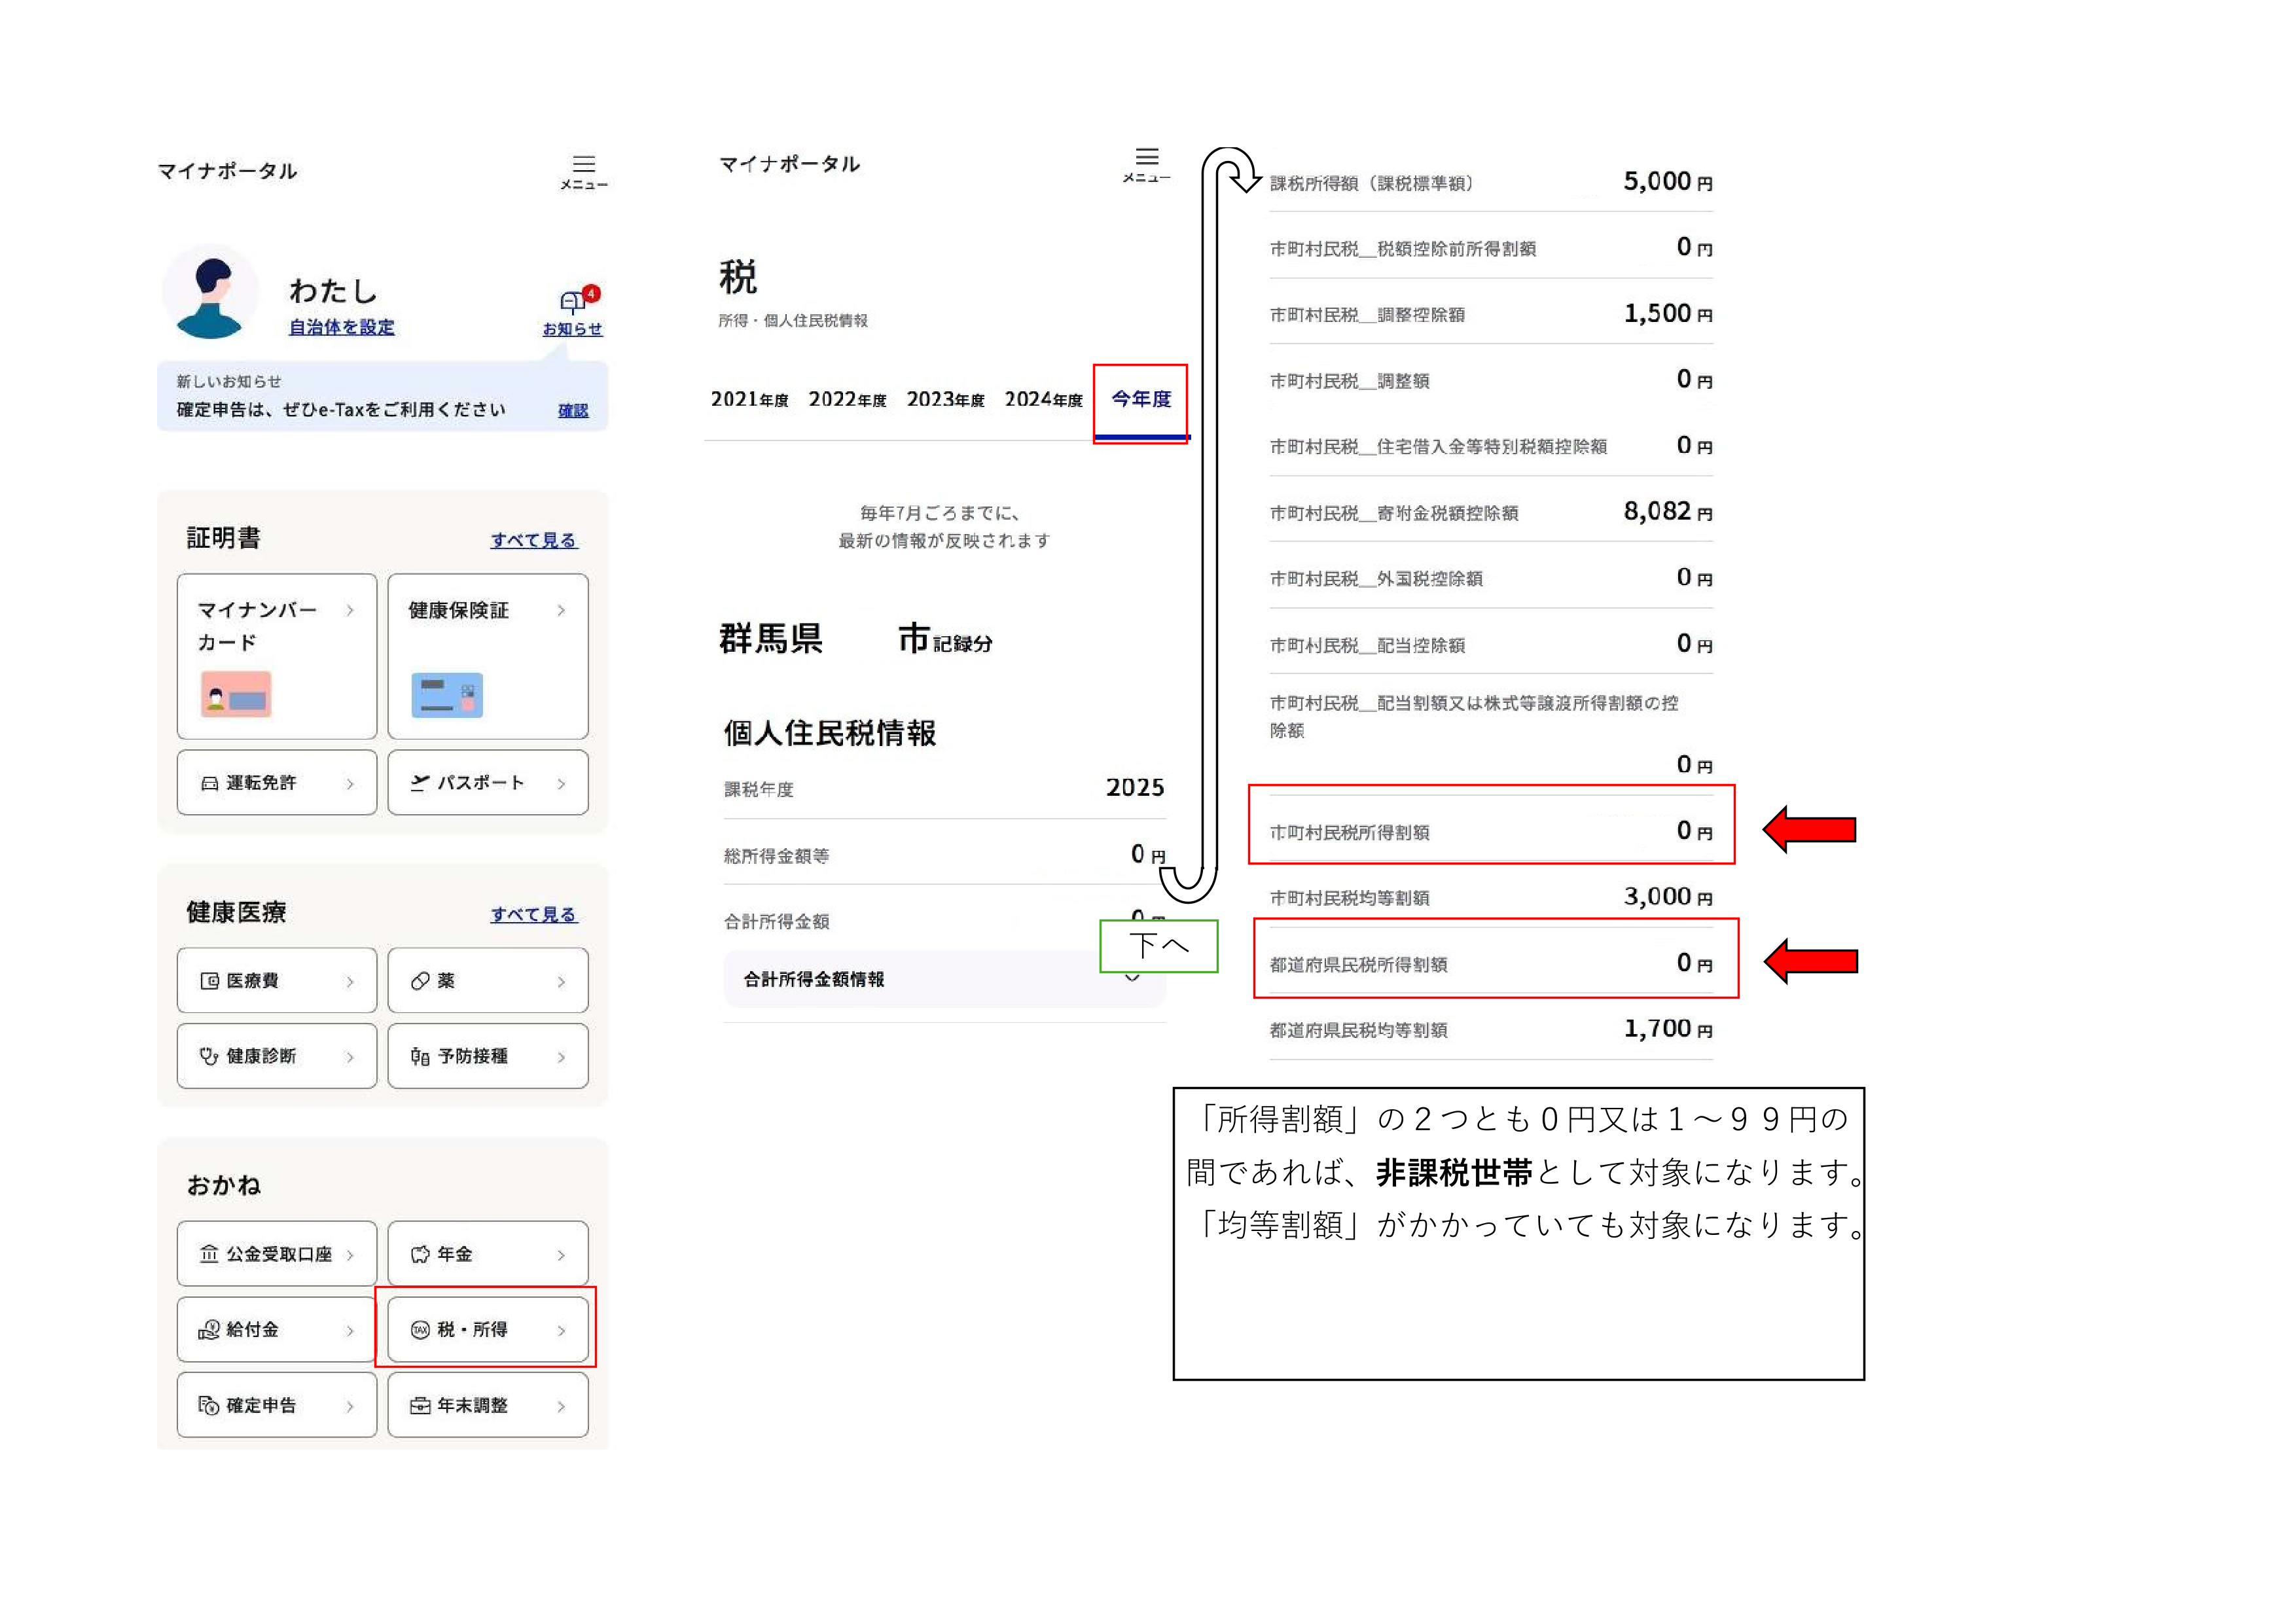Open the 運転免許 driver's license button
Screen dimensions: 2296x1623
click(x=277, y=783)
